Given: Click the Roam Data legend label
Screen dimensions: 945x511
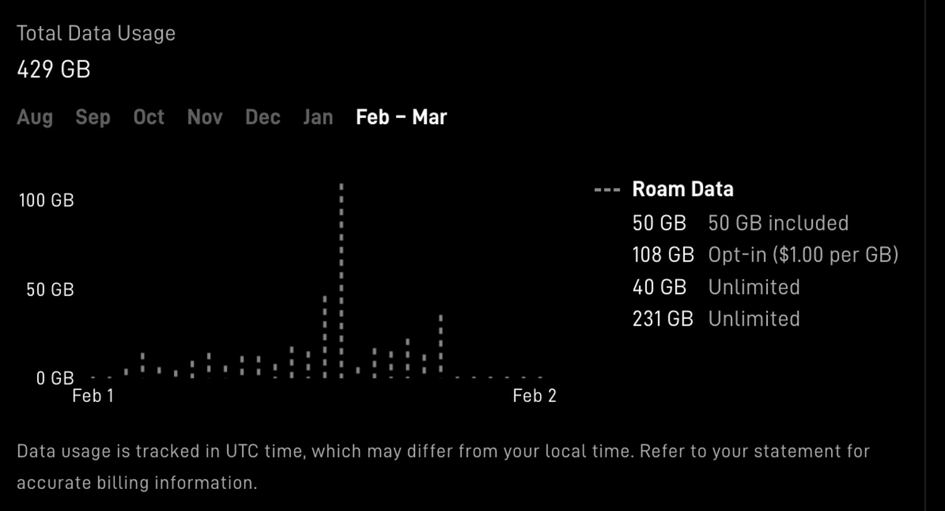Looking at the screenshot, I should [x=683, y=189].
